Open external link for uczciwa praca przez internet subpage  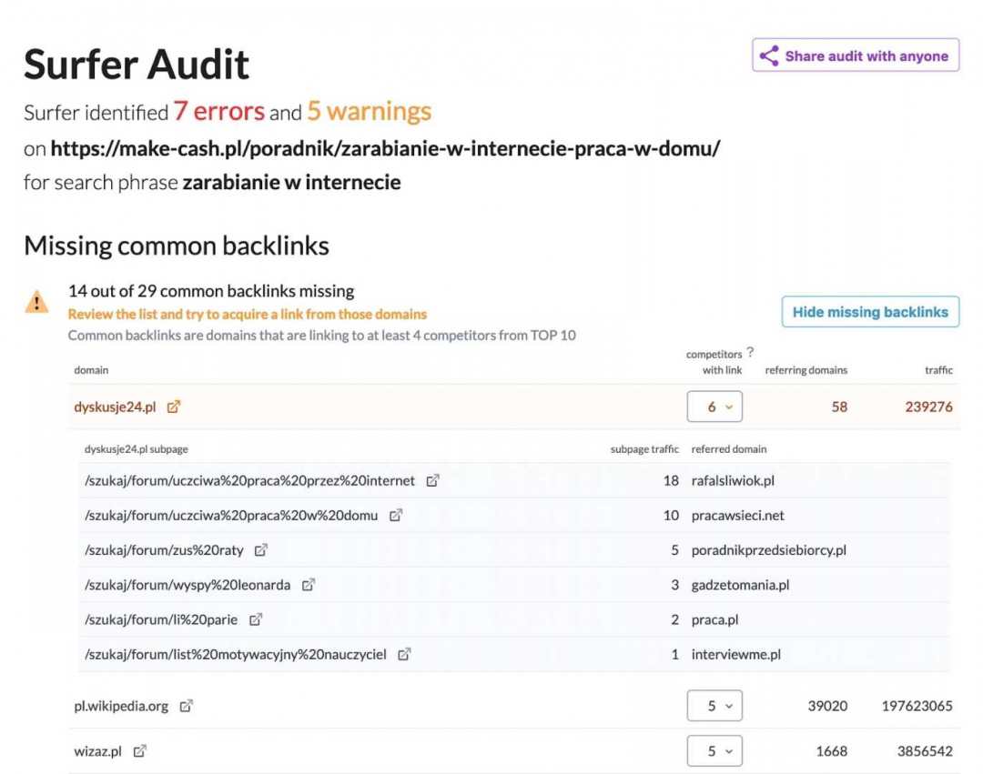click(x=433, y=481)
